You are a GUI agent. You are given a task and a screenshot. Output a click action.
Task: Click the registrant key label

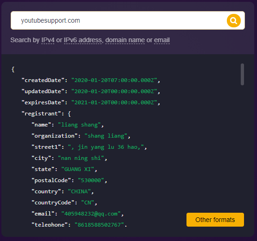click(41, 114)
